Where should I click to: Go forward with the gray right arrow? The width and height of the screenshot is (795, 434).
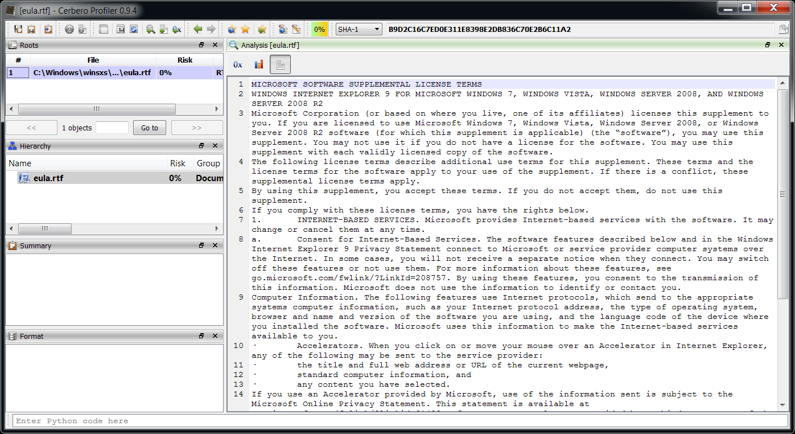[211, 29]
